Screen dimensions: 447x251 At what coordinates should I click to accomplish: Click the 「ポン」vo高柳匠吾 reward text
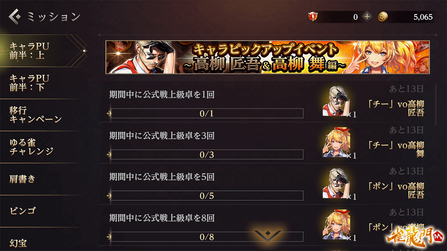[396, 190]
